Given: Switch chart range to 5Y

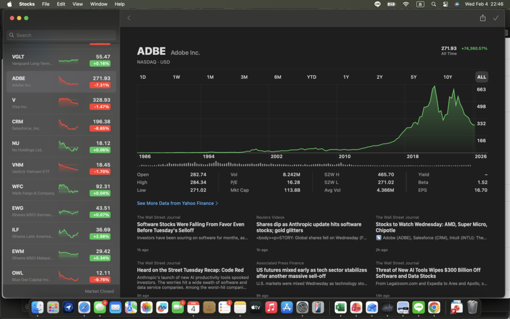Looking at the screenshot, I should (413, 77).
